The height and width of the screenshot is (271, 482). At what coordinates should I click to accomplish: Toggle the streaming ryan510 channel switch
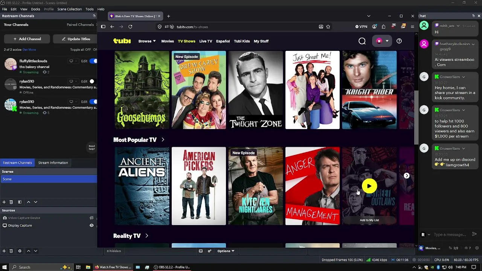(x=93, y=102)
